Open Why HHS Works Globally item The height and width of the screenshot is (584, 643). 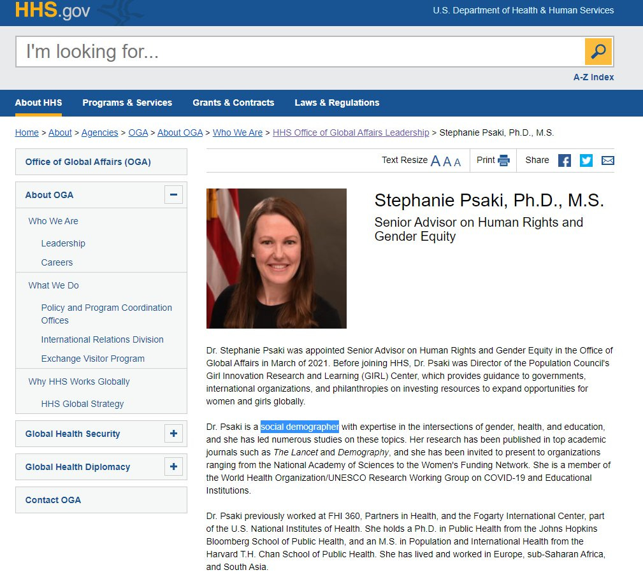tap(79, 382)
